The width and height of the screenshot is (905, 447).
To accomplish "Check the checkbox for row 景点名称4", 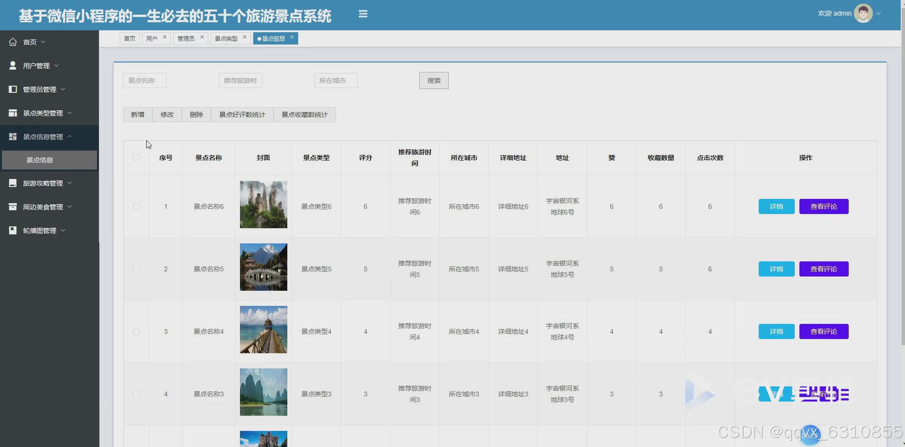I will pos(136,331).
